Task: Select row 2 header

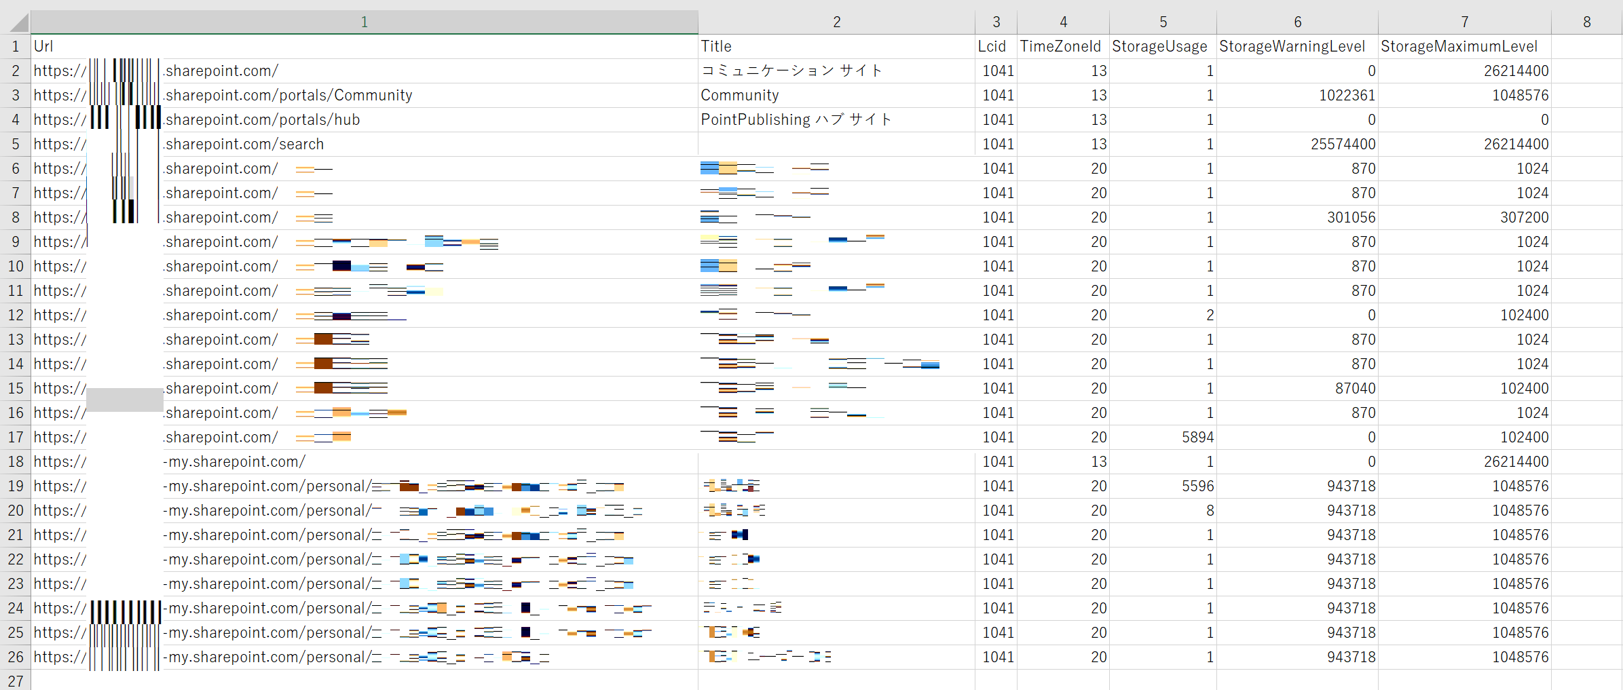Action: coord(16,71)
